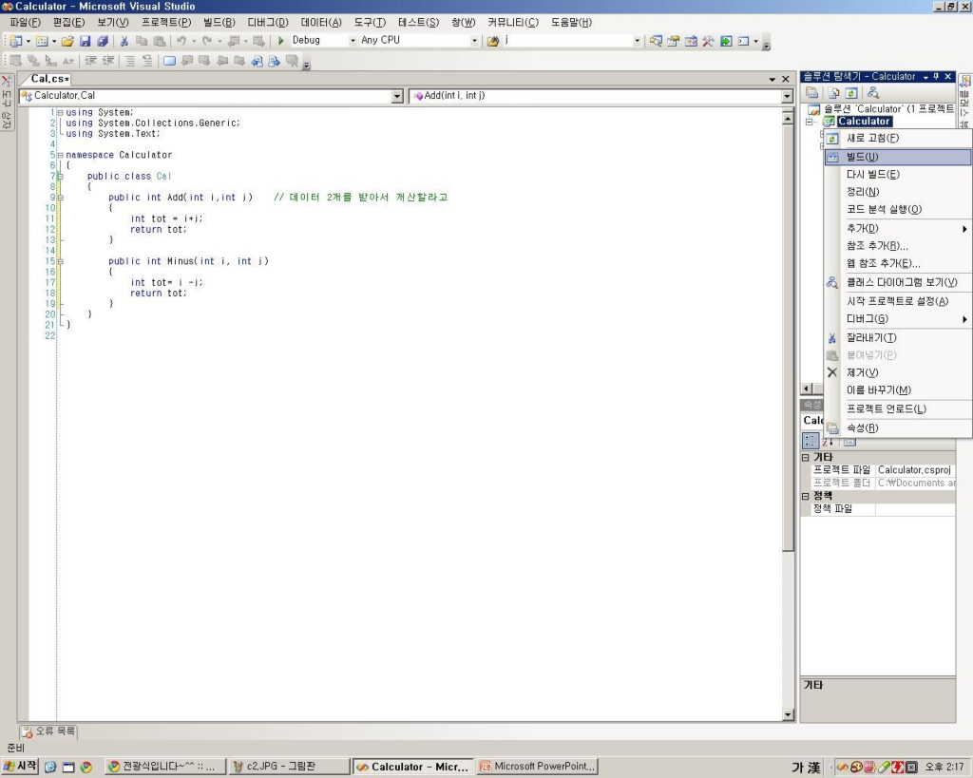Click the Redo arrow icon

[207, 41]
